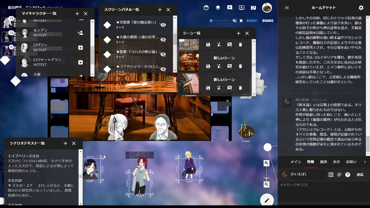Viewport: 370px width, 208px height.
Task: Show panel 大量の書類 via crossed eye
Action: pos(163,40)
